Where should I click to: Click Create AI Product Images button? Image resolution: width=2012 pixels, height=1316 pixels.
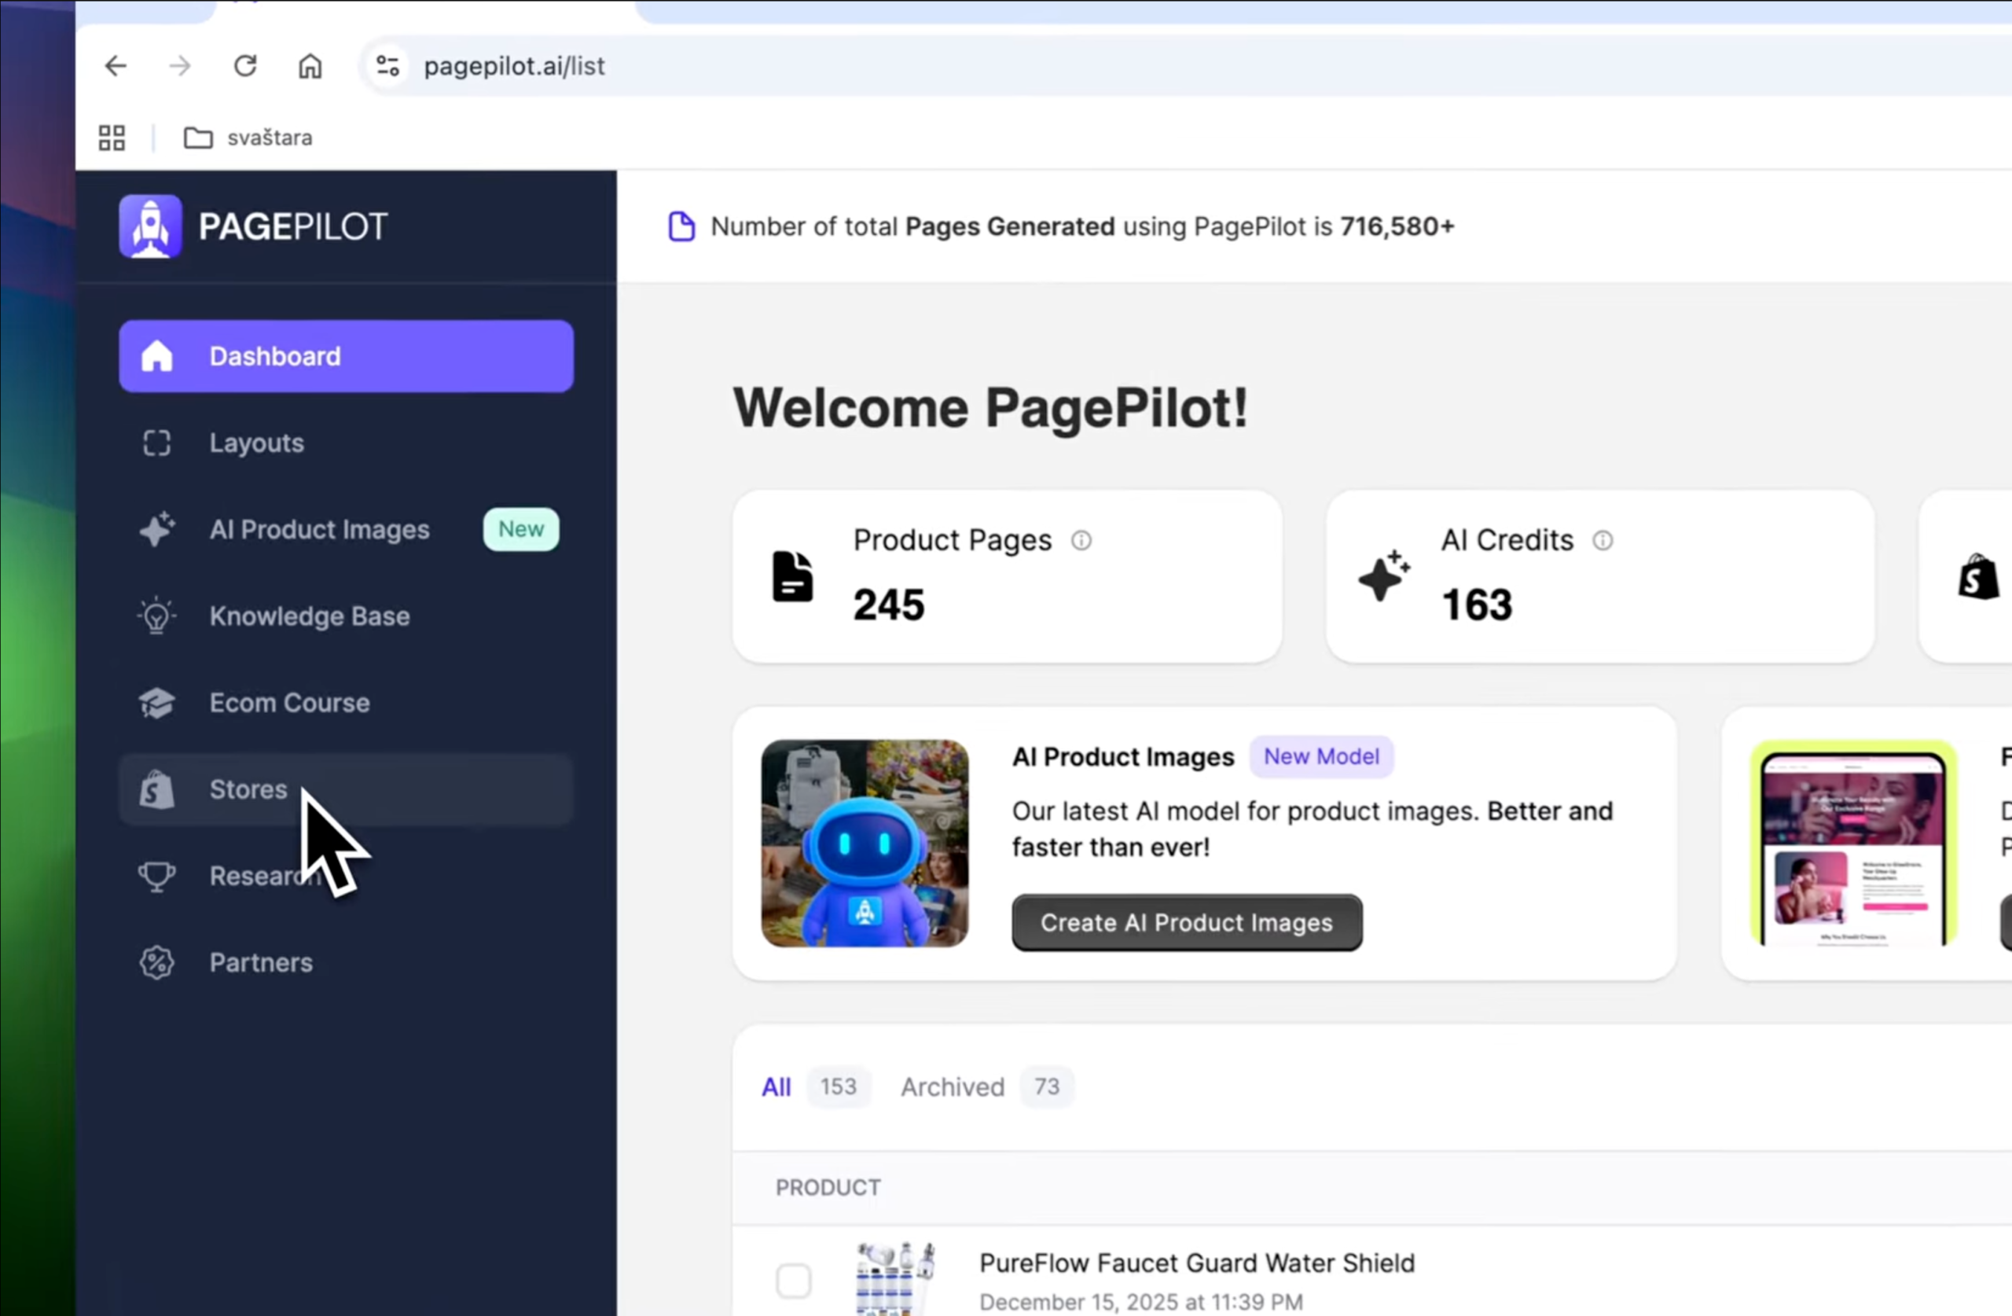tap(1187, 923)
